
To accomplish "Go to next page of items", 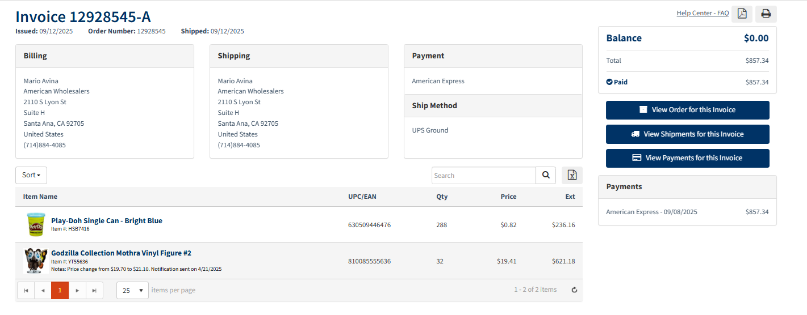I will 77,290.
